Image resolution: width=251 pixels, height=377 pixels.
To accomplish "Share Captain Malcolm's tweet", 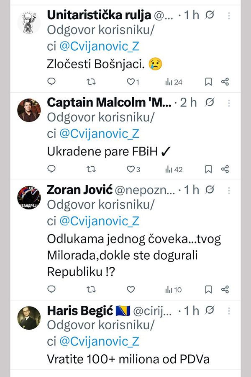I will click(x=225, y=169).
